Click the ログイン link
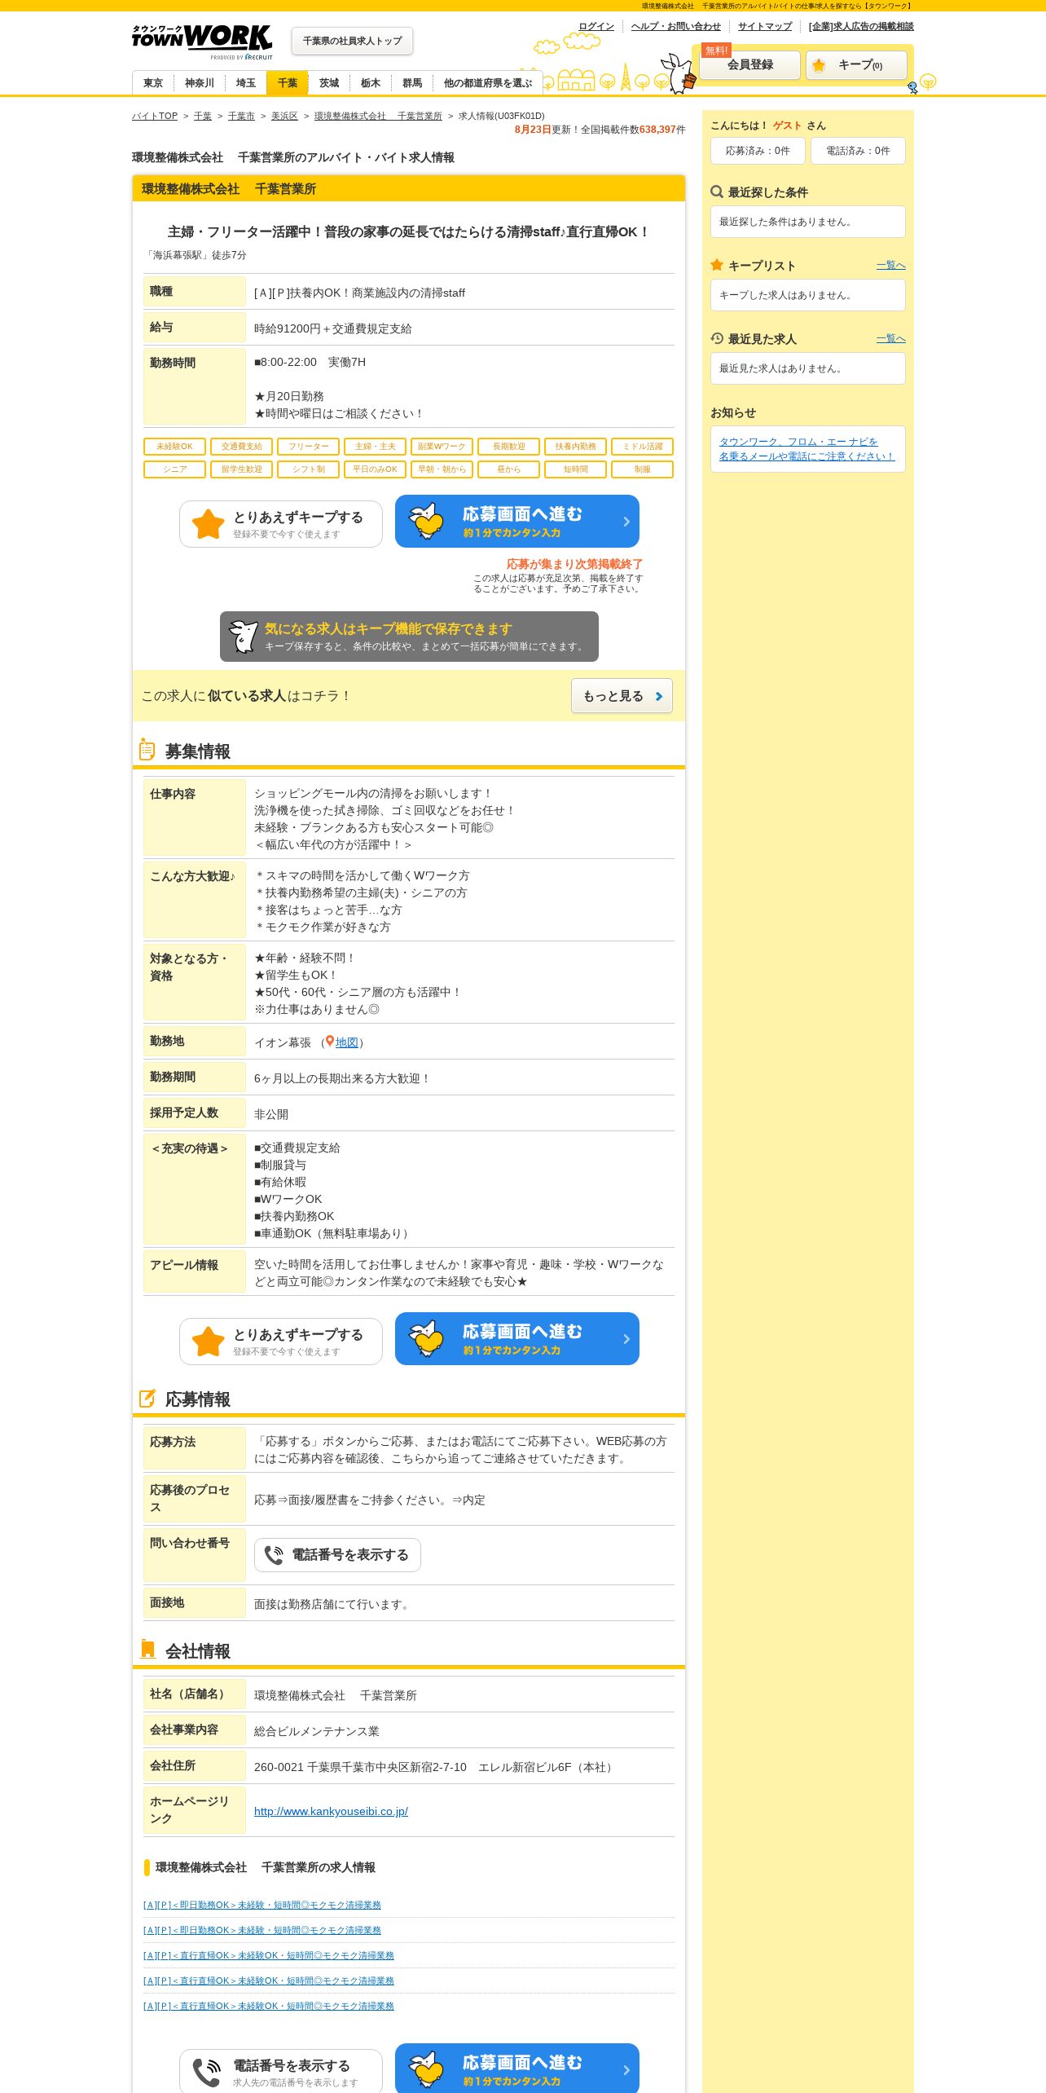Screen dimensions: 1046x2093 coord(596,26)
